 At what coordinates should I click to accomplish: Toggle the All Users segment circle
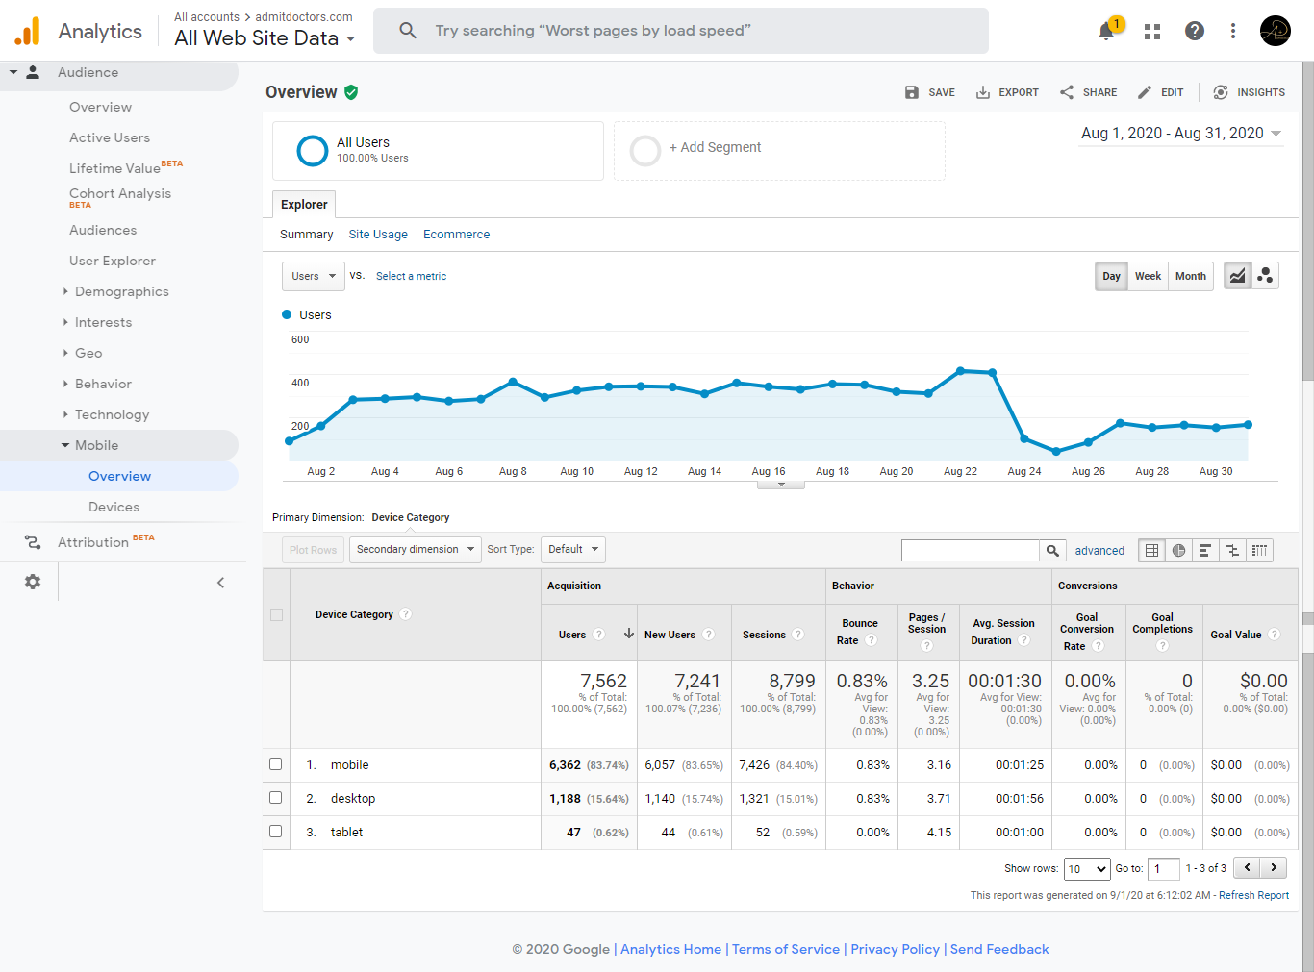313,150
